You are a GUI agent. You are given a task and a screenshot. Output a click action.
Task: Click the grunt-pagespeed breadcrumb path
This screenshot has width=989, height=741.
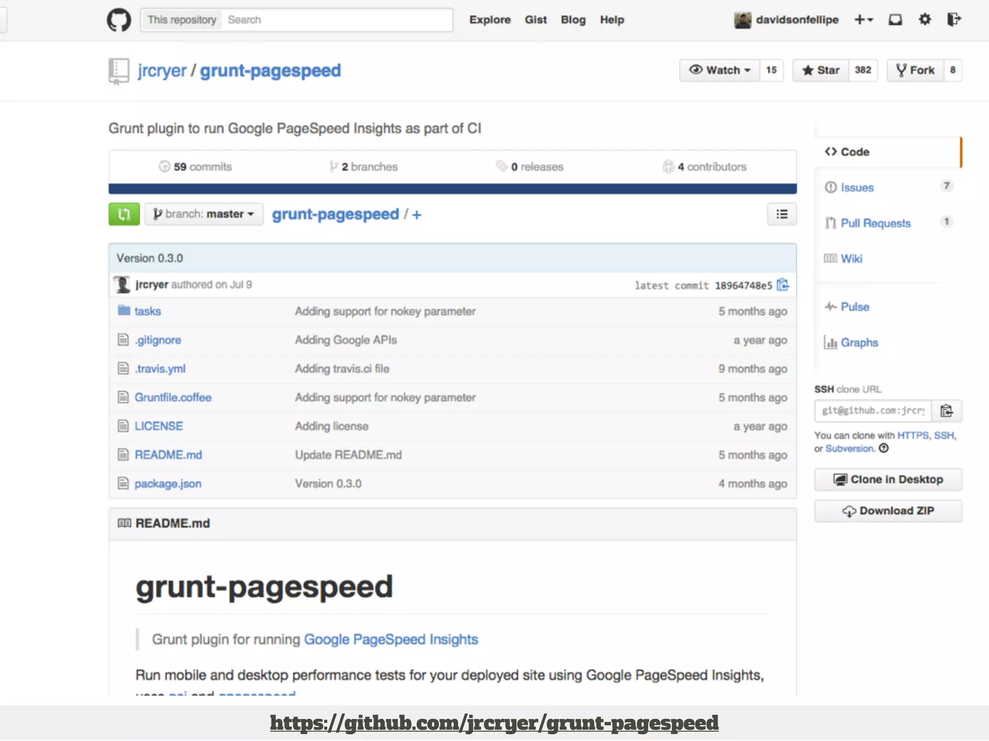(x=335, y=214)
